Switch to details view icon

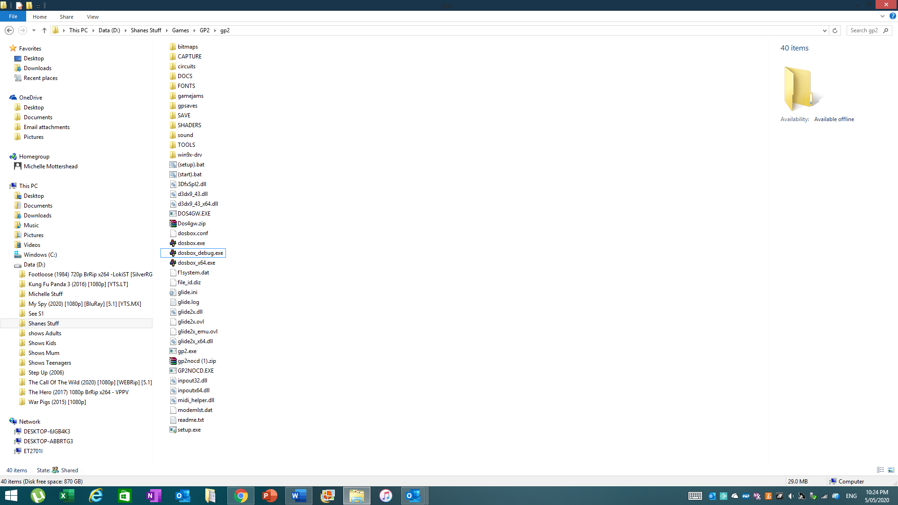coord(880,470)
